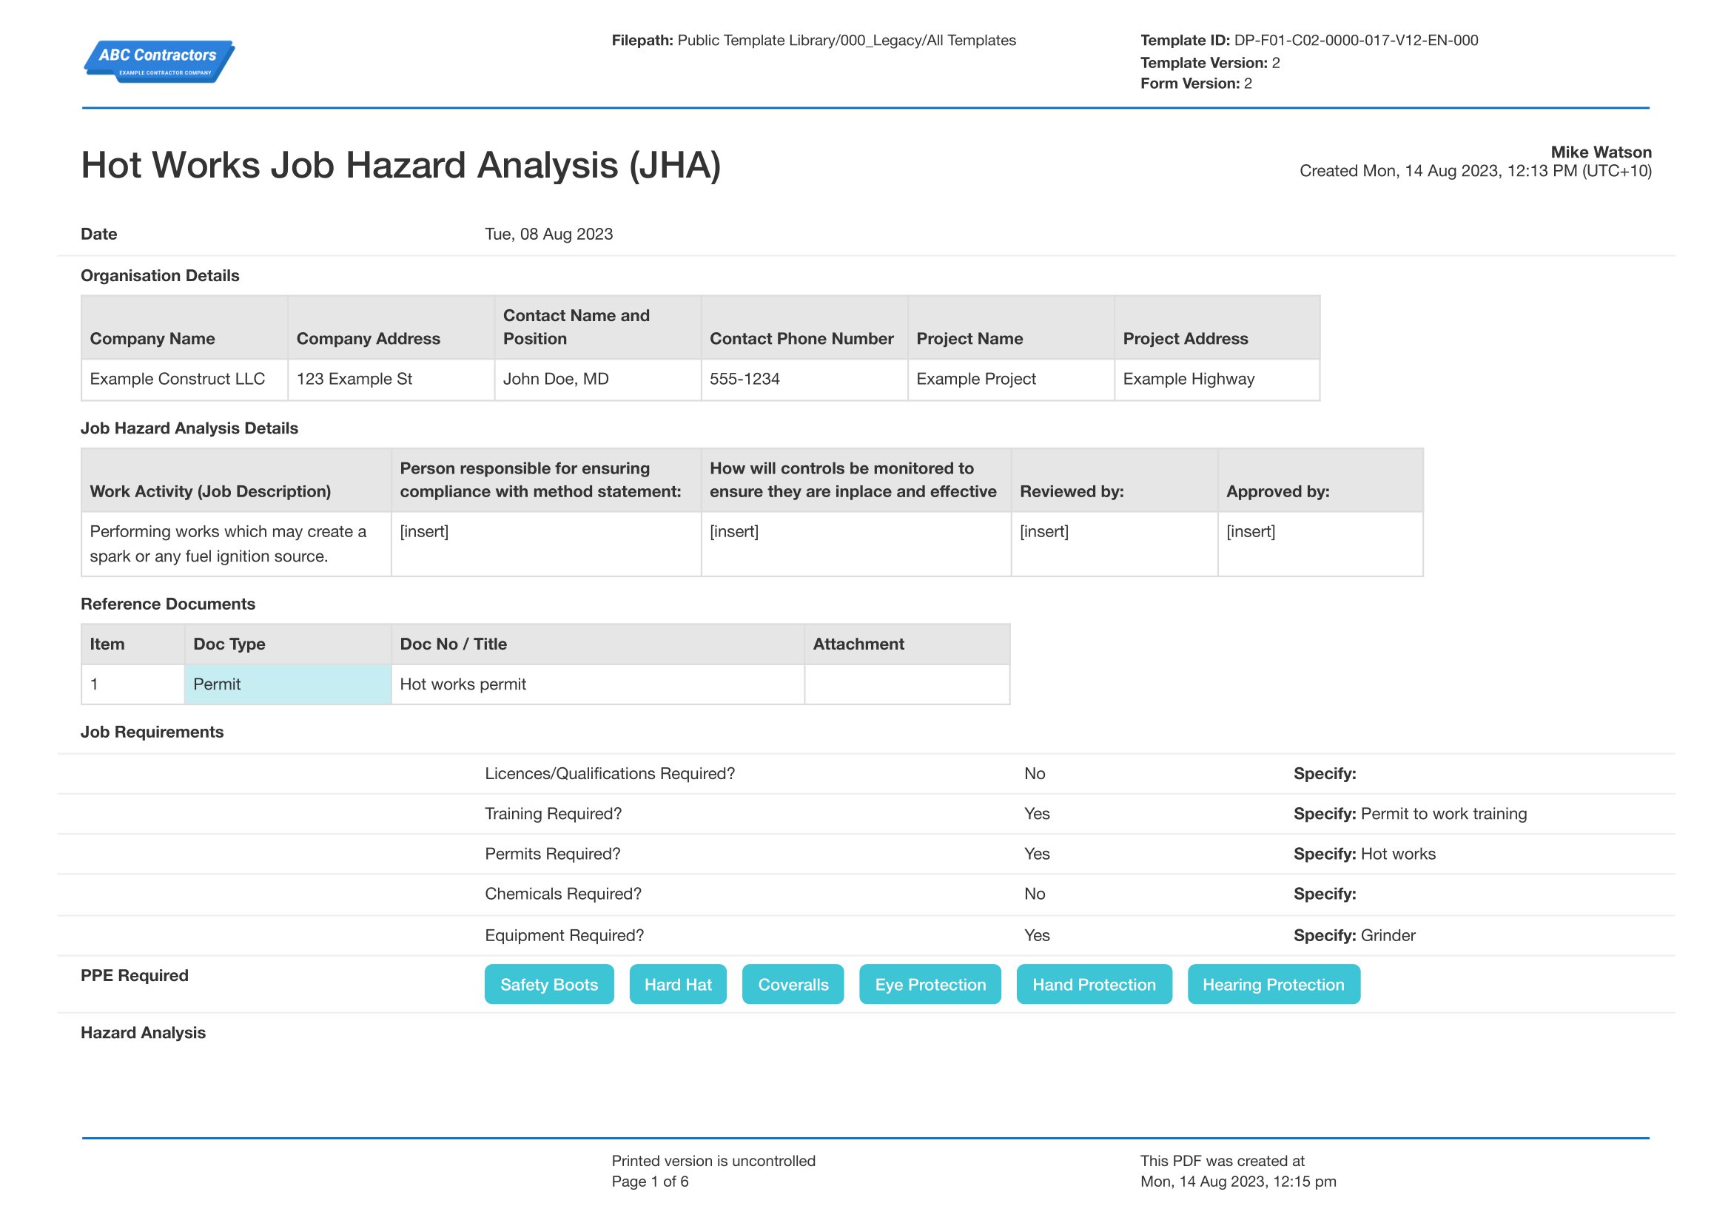The image size is (1731, 1223).
Task: Click 'Specify: Hot works' text
Action: tap(1365, 854)
